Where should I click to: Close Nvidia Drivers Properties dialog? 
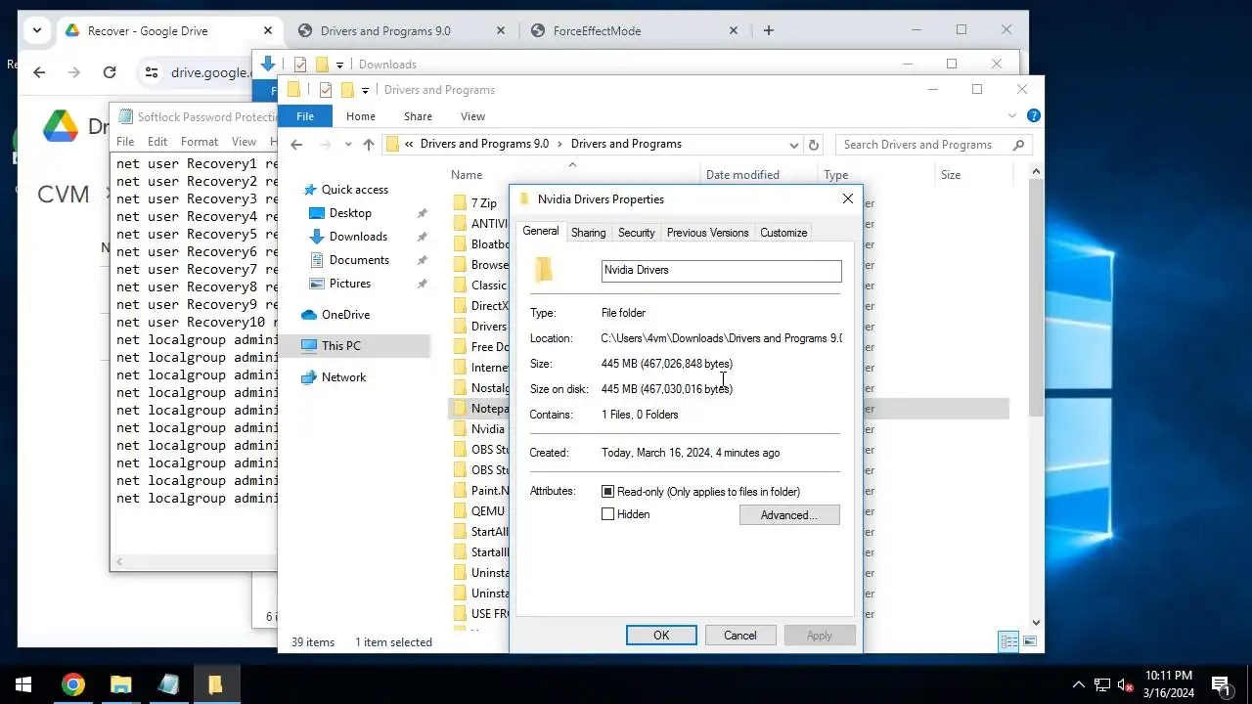(848, 198)
